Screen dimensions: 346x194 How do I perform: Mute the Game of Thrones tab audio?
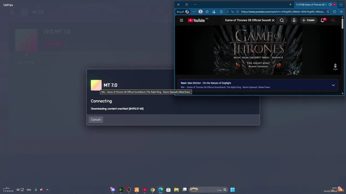click(330, 5)
